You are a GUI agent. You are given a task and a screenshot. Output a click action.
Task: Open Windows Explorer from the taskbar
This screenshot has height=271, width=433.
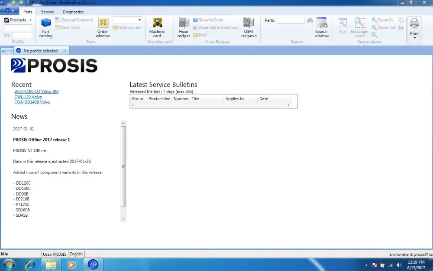(x=51, y=264)
